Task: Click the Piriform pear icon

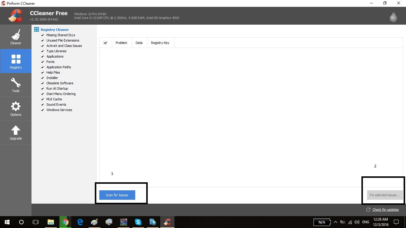Action: (x=394, y=16)
